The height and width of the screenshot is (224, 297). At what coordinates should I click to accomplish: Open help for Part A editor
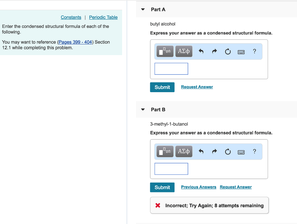[x=254, y=51]
